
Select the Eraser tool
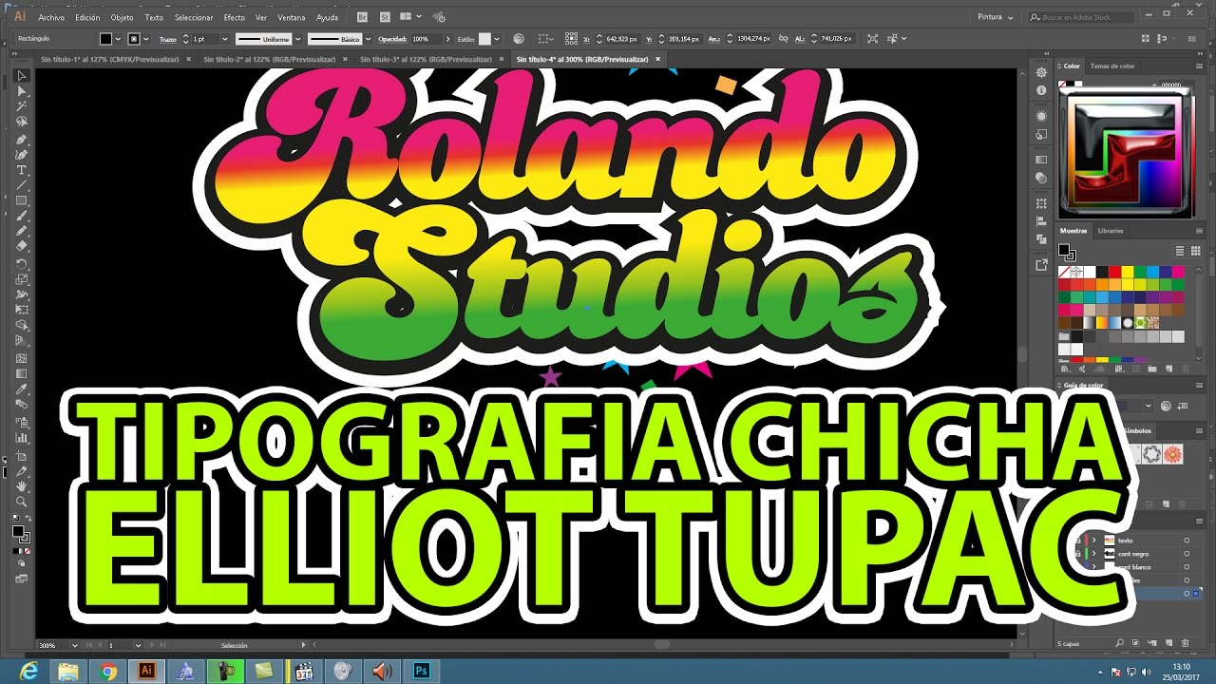pyautogui.click(x=21, y=246)
